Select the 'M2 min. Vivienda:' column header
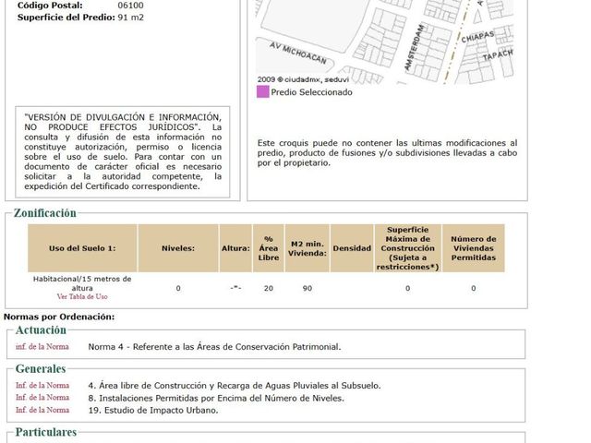The width and height of the screenshot is (591, 443). [308, 248]
